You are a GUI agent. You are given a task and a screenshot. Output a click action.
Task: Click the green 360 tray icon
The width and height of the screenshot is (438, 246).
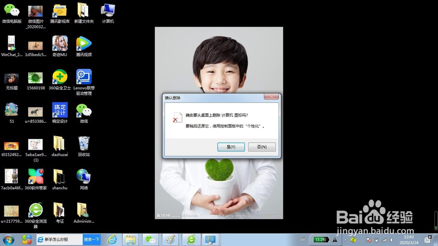(x=353, y=240)
